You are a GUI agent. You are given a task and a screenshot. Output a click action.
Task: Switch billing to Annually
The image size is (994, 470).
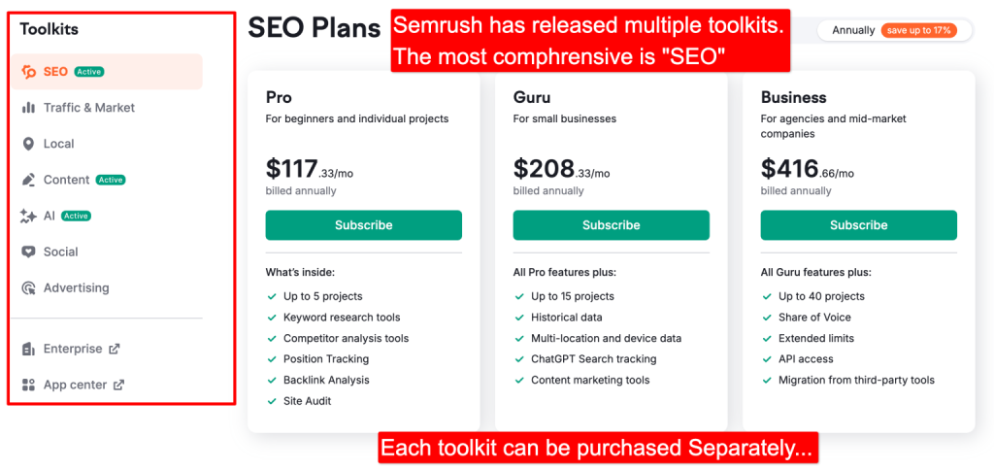(853, 30)
